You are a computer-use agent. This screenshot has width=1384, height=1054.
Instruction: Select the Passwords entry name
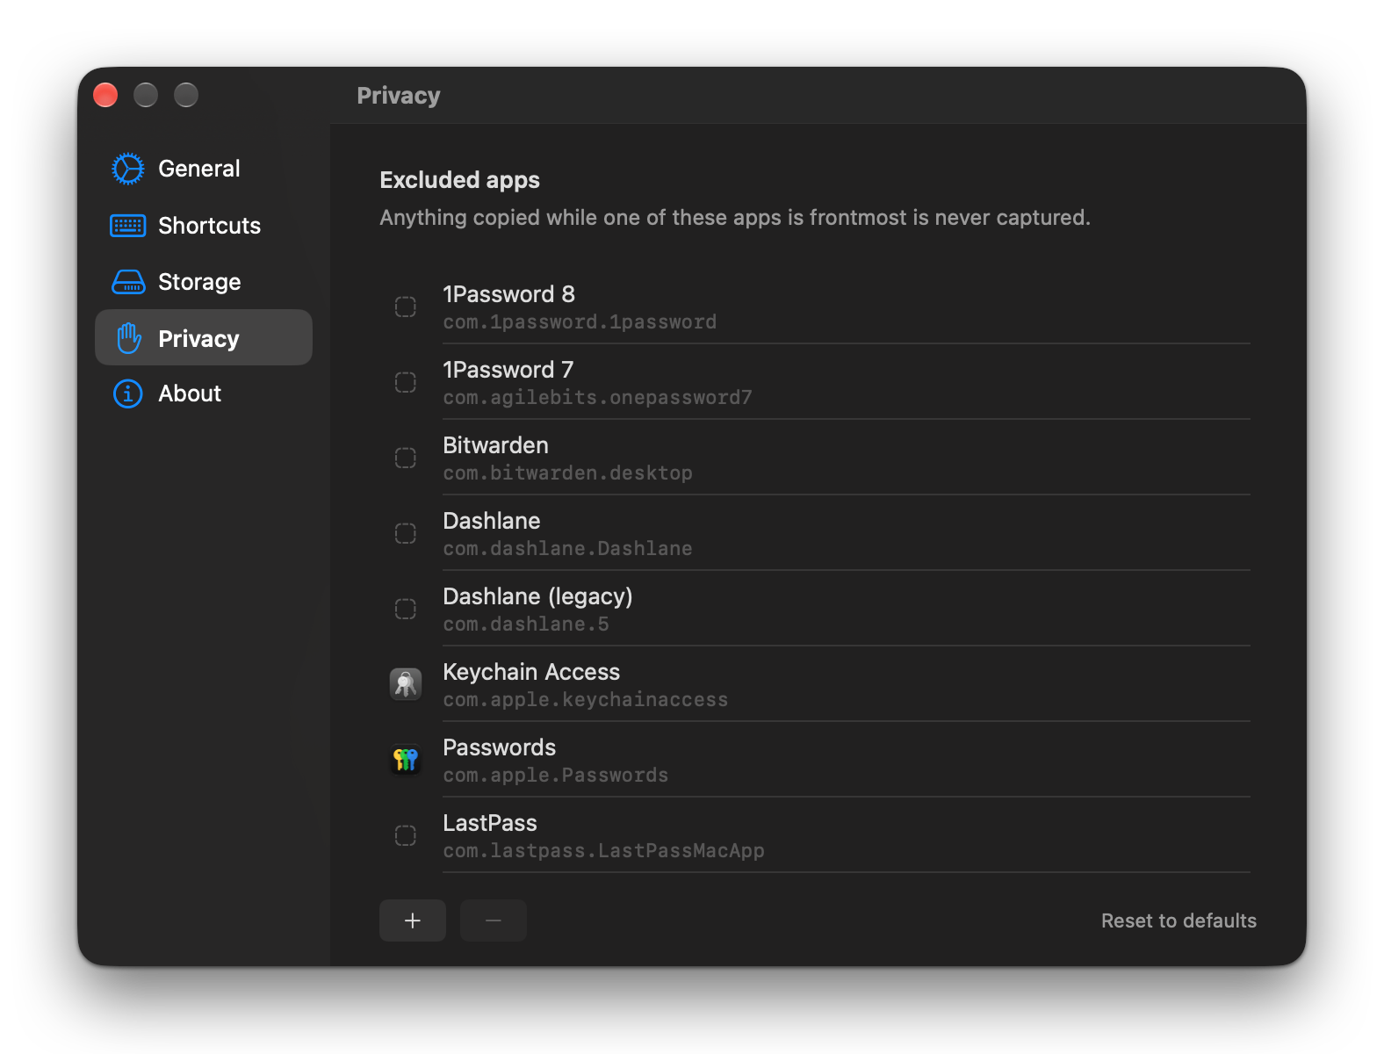click(x=500, y=747)
